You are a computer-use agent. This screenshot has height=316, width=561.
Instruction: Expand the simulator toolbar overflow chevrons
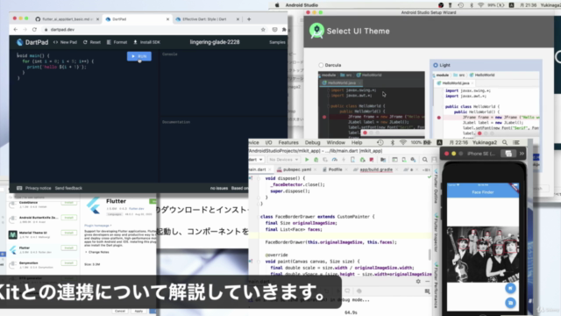(x=522, y=154)
